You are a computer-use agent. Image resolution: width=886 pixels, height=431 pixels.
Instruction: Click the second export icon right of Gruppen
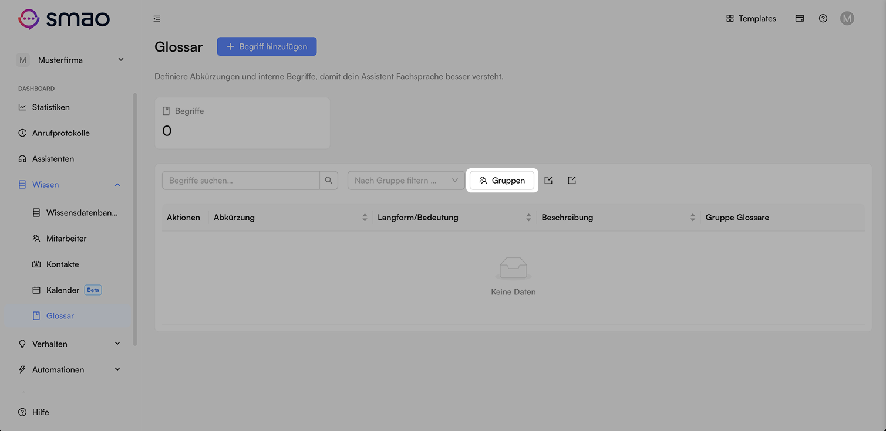tap(572, 181)
